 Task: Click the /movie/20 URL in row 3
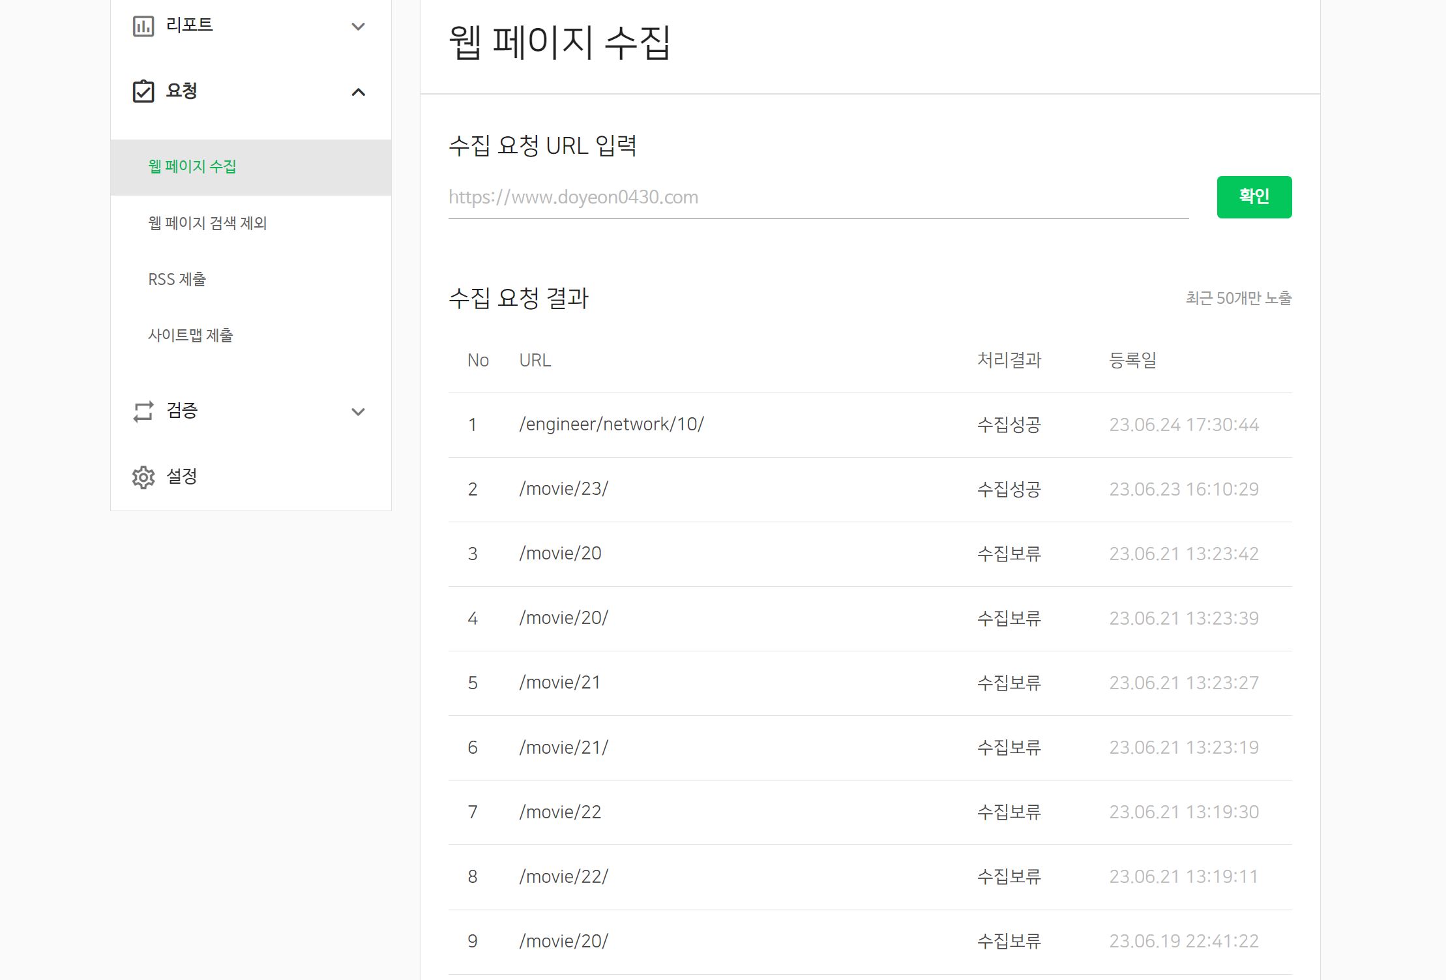[560, 554]
